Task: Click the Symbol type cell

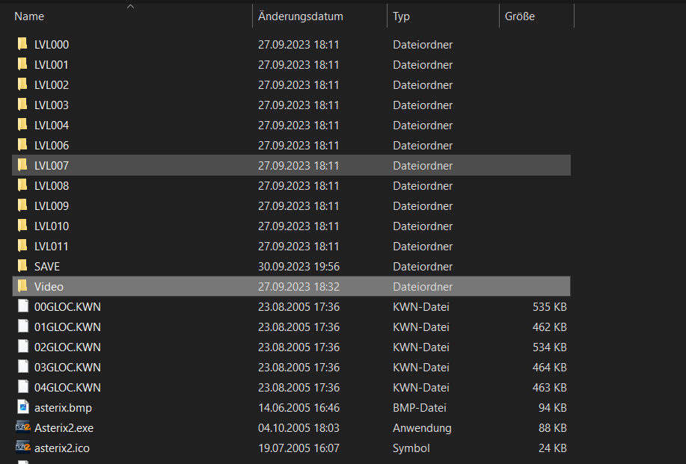Action: click(x=411, y=448)
